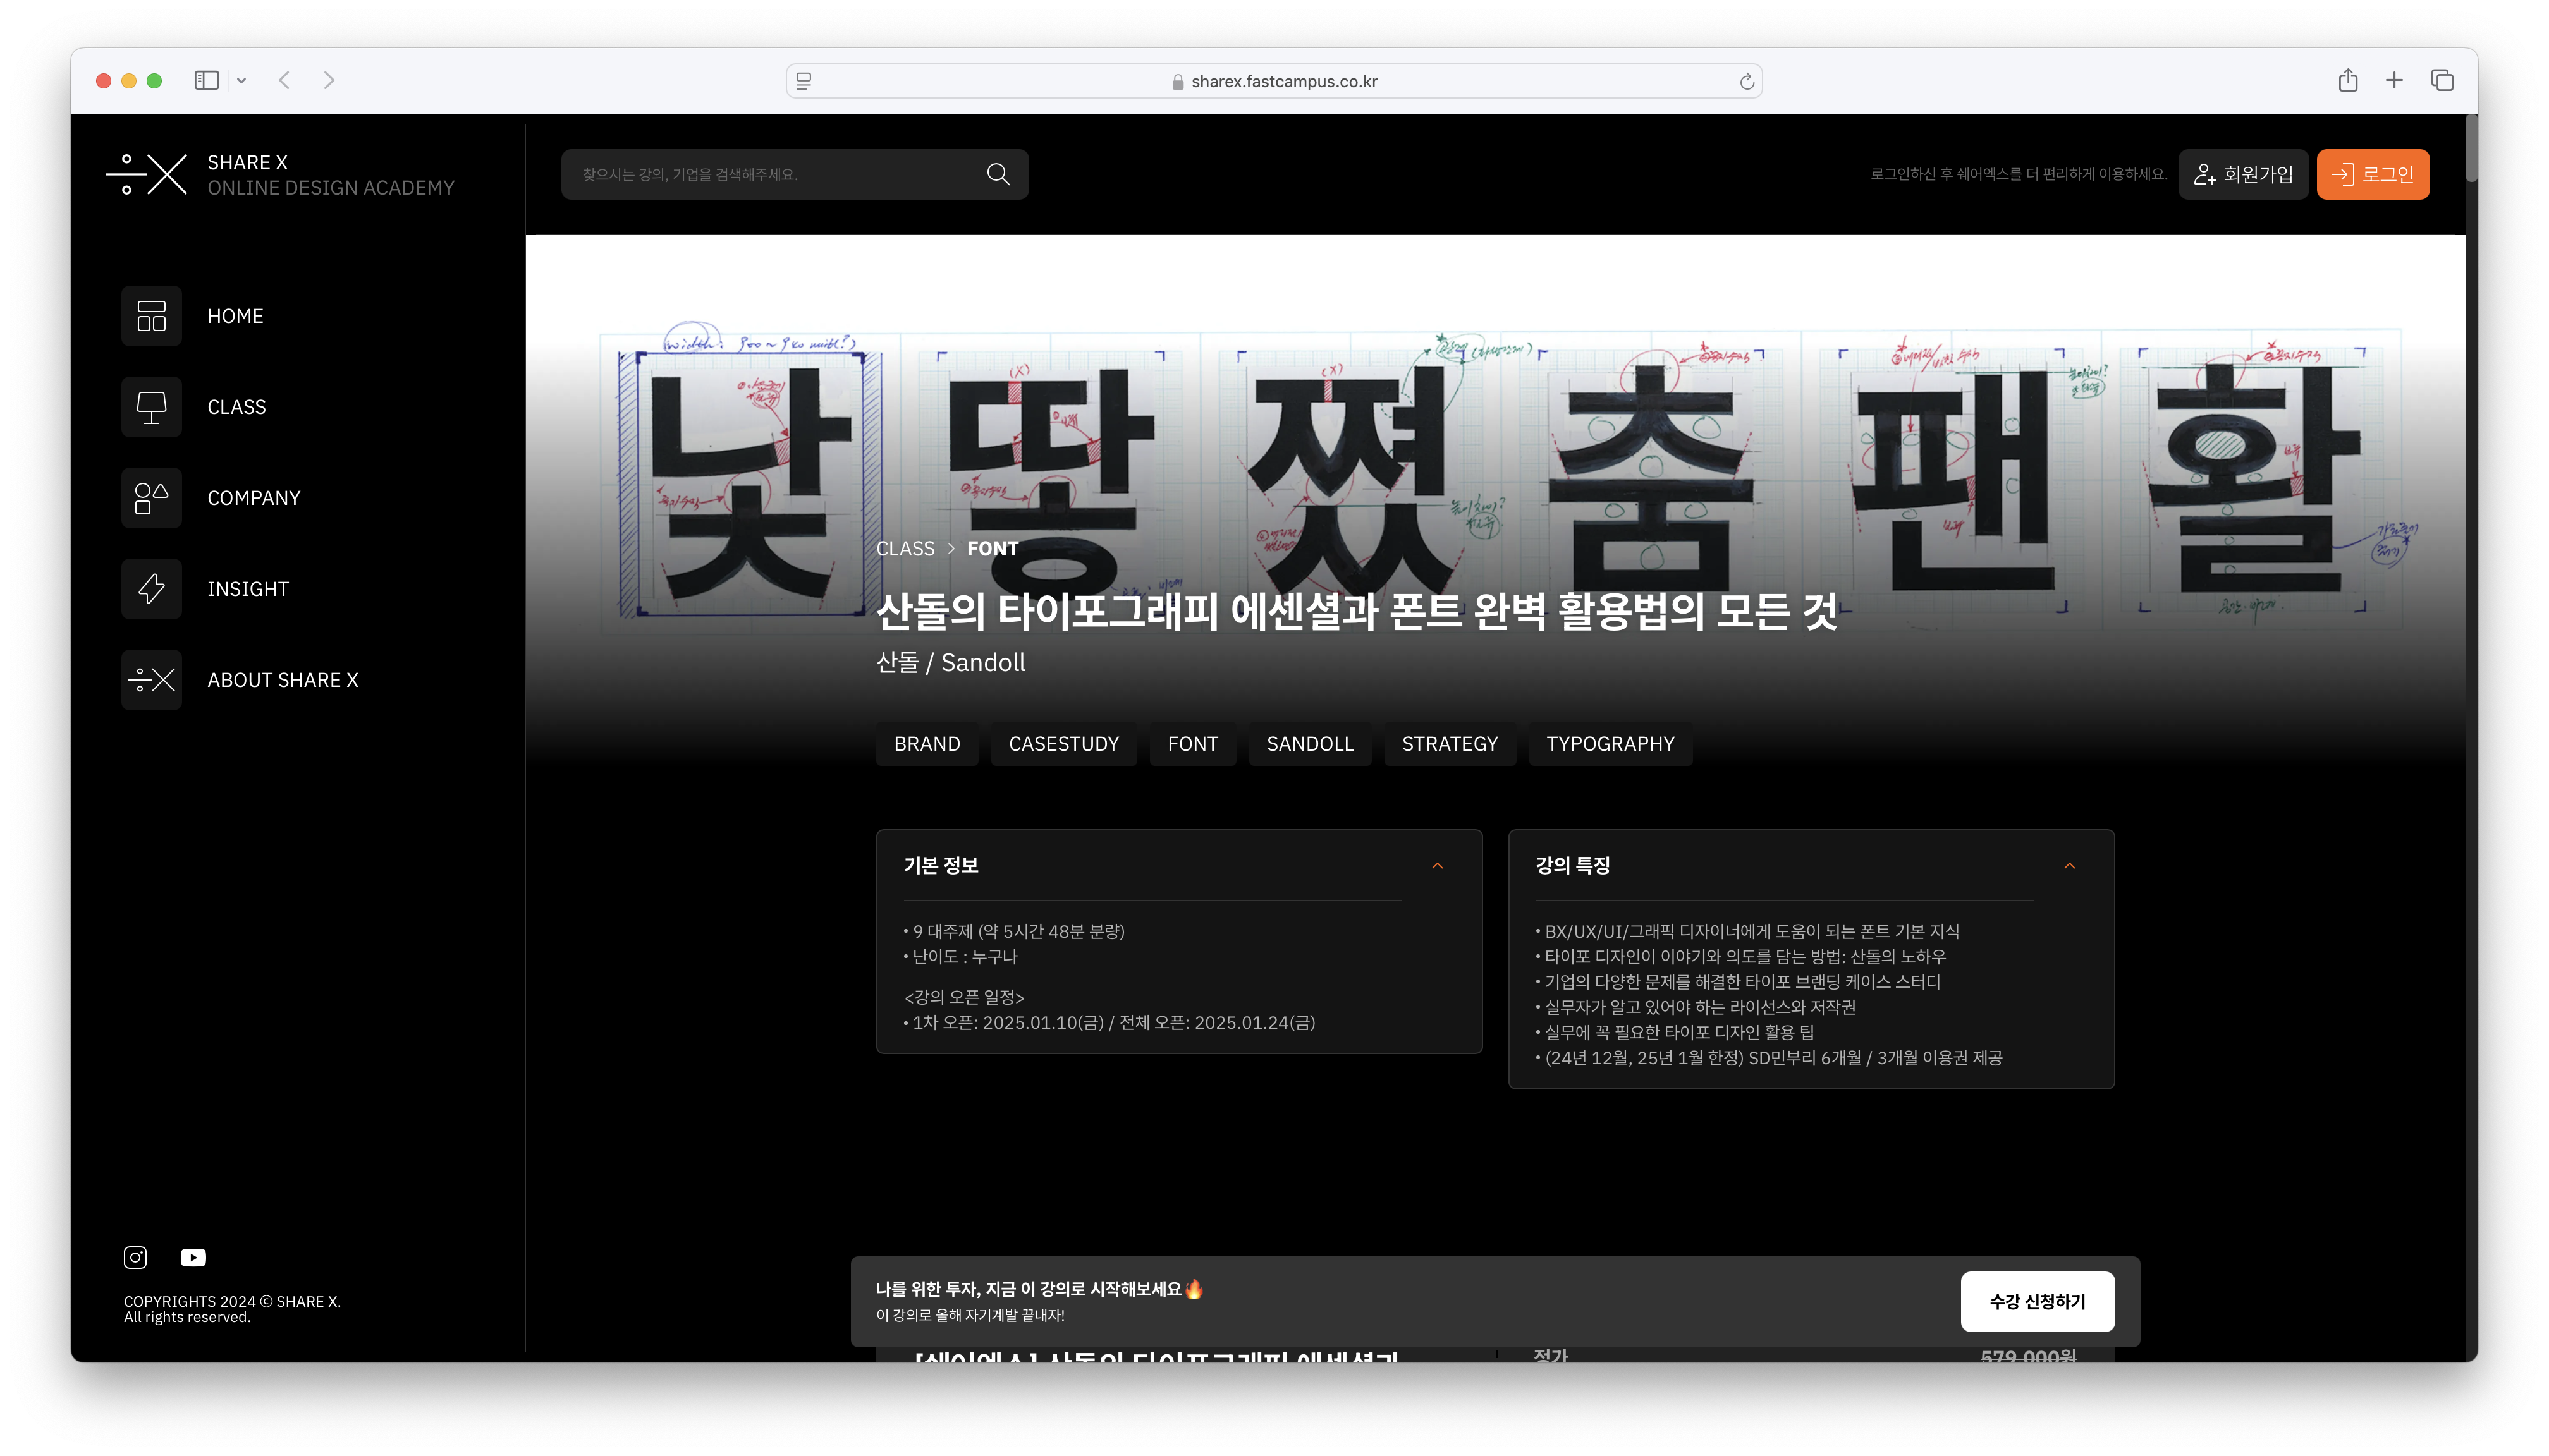The width and height of the screenshot is (2549, 1456).
Task: Select CLASS in the sidebar menu
Action: [237, 407]
